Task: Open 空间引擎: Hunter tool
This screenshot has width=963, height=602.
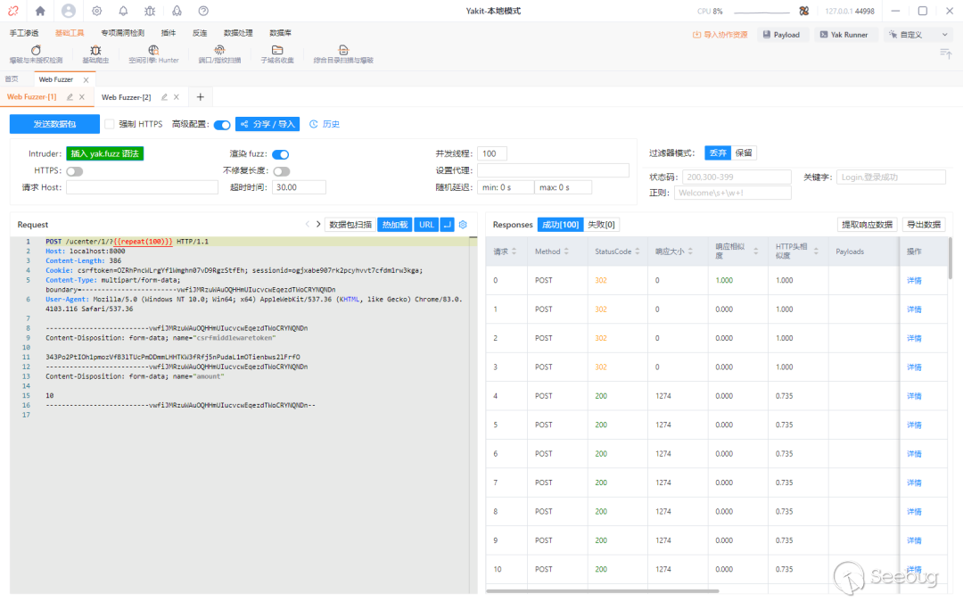Action: click(x=153, y=54)
